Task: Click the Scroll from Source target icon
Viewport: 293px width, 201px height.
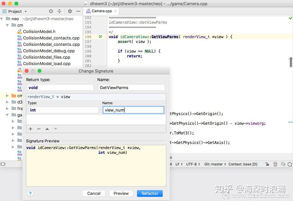Action: [51, 11]
